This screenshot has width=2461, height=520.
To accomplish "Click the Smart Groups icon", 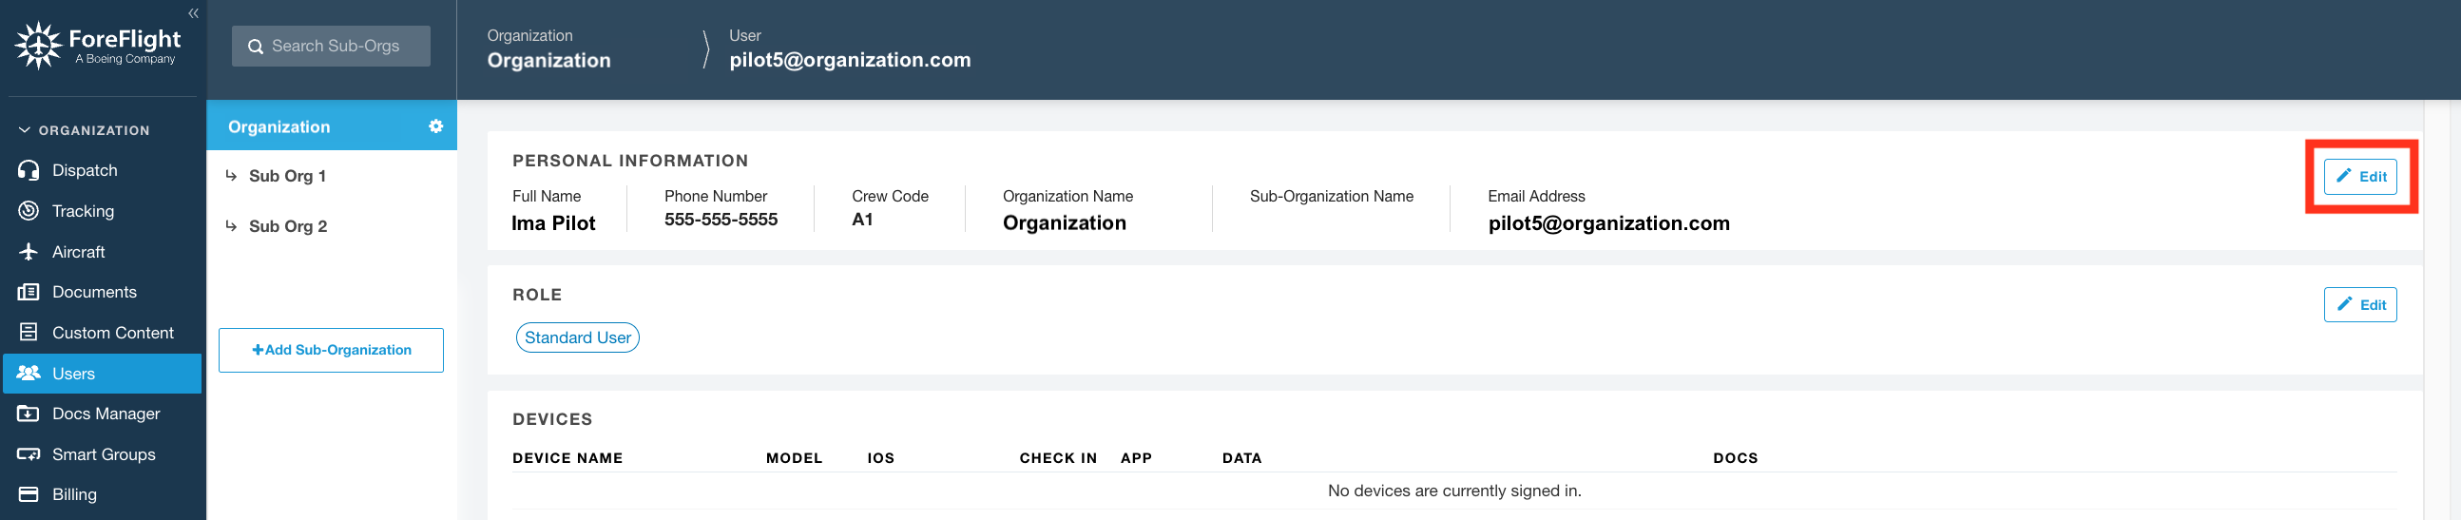I will pyautogui.click(x=29, y=455).
